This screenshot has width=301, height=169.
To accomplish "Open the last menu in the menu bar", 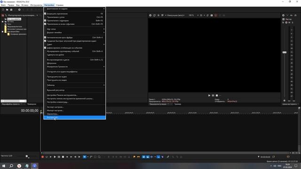I will [x=60, y=5].
